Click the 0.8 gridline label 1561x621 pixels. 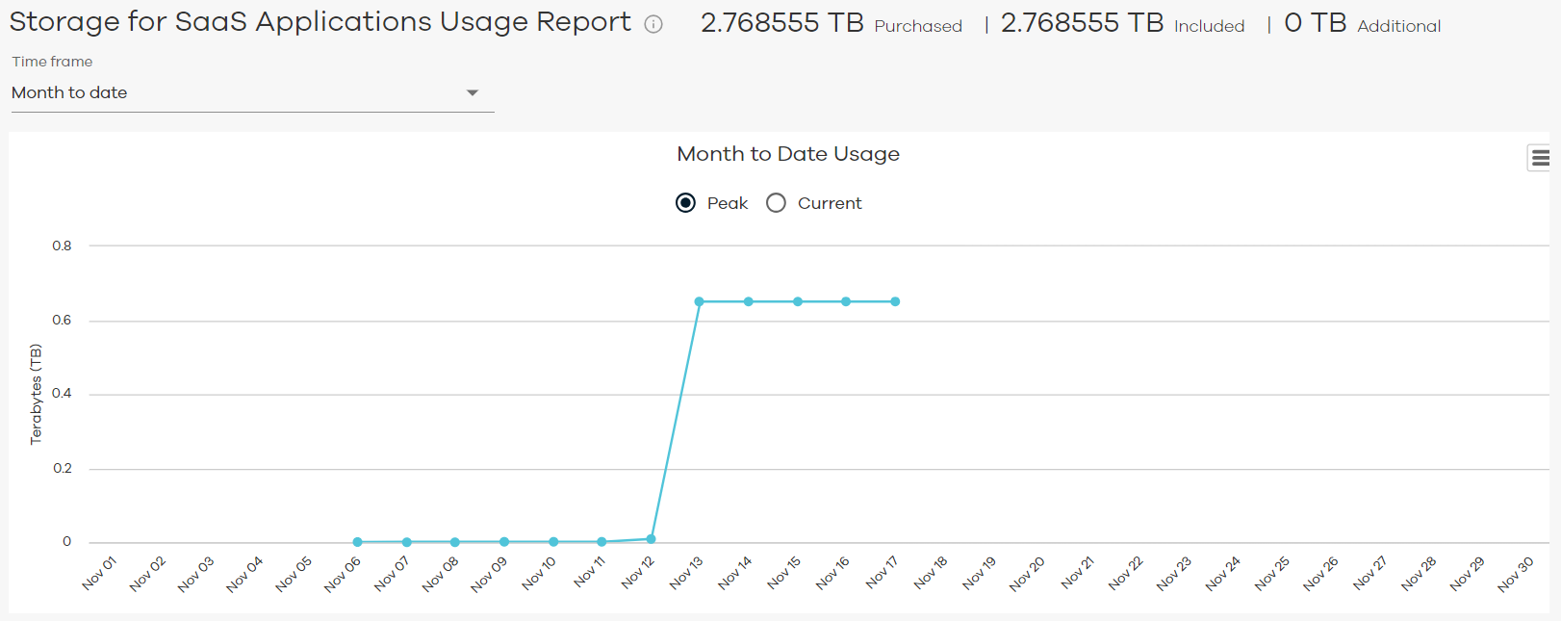[x=62, y=246]
